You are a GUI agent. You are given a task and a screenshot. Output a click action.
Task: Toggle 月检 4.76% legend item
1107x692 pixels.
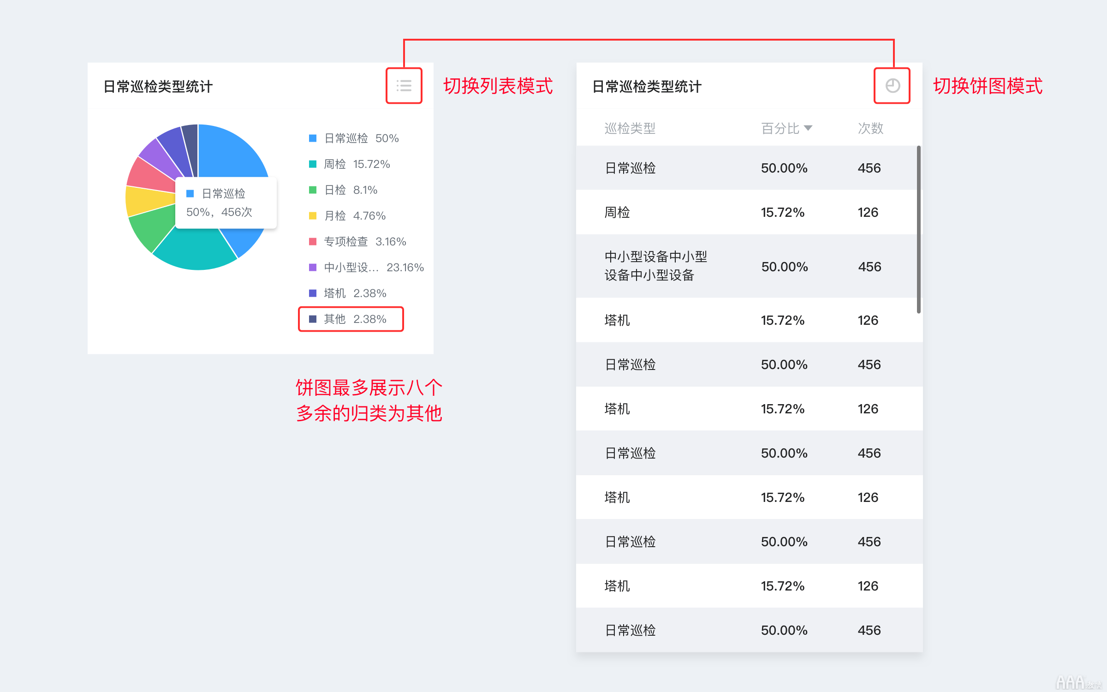point(347,216)
